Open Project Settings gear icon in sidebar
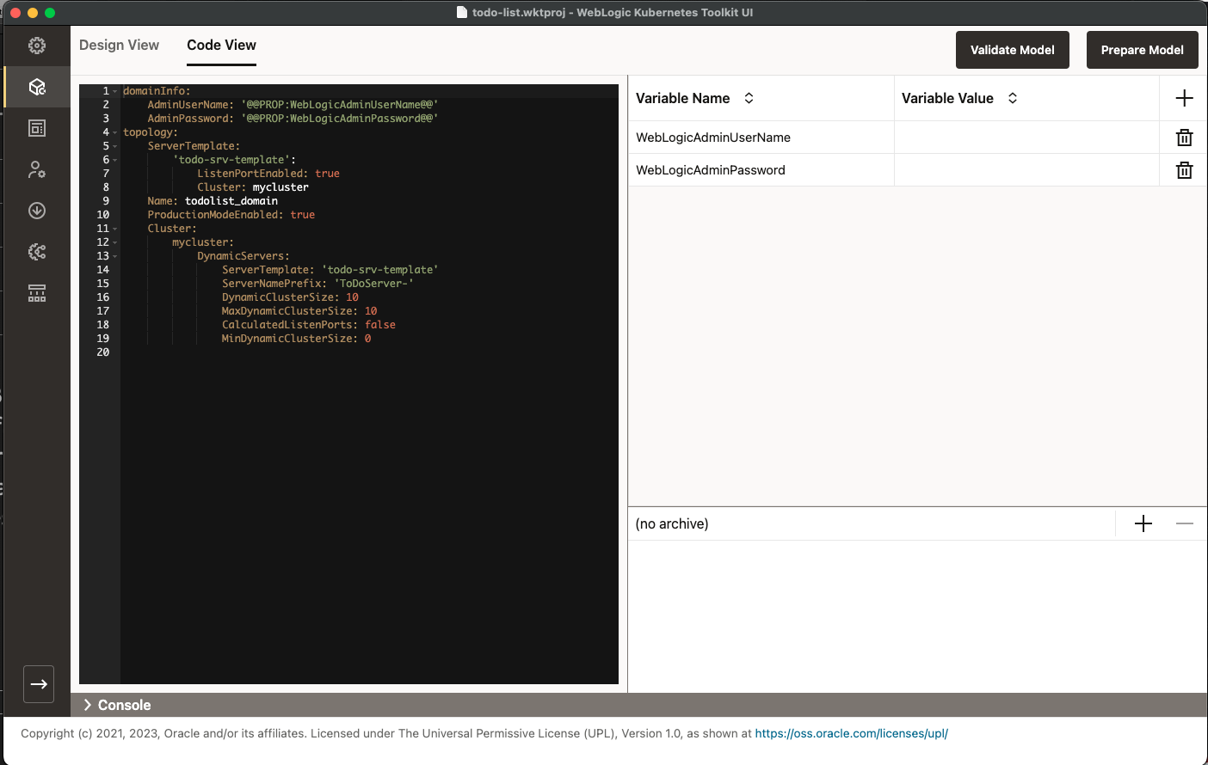Image resolution: width=1208 pixels, height=765 pixels. point(37,46)
